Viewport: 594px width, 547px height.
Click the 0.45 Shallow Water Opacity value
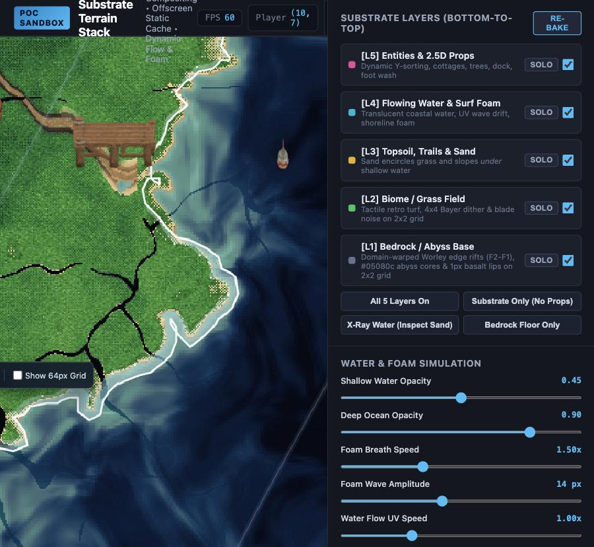[571, 381]
